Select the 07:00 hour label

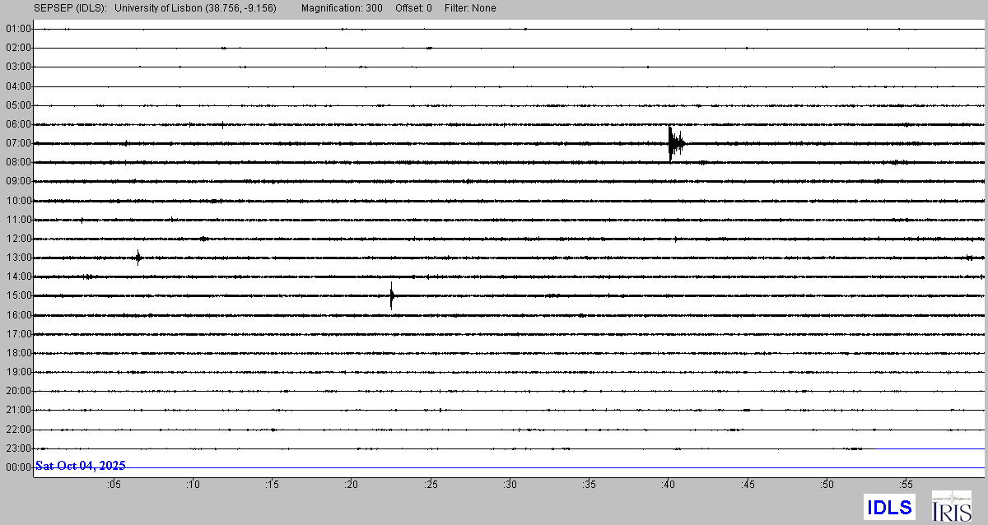click(18, 143)
